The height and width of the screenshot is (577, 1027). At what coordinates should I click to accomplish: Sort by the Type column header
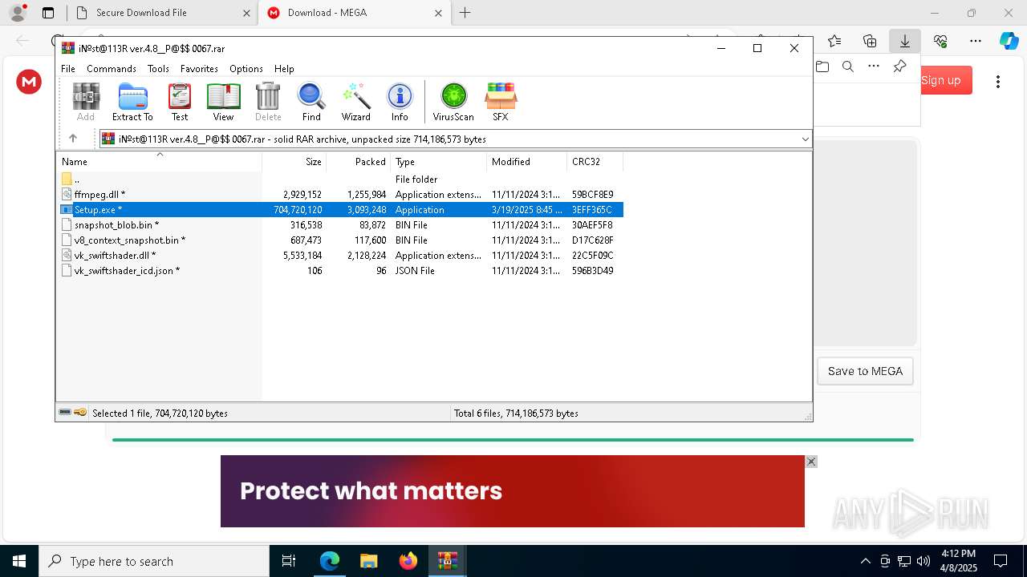click(x=439, y=162)
